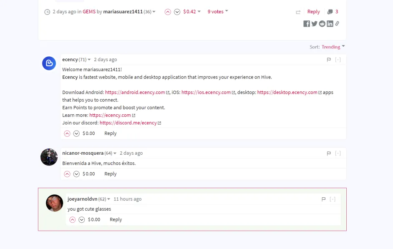This screenshot has width=393, height=249.
Task: Click nicanor-mosquera's 2 days ago timestamp
Action: coord(131,153)
